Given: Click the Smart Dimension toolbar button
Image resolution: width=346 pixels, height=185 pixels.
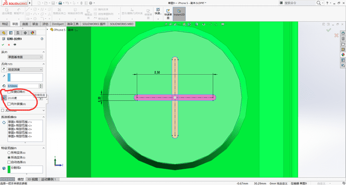Looking at the screenshot, I should click(19, 12).
